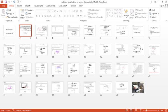Toggle Strikethrough formatting
Viewport: 168px width, 112px height.
[48, 16]
